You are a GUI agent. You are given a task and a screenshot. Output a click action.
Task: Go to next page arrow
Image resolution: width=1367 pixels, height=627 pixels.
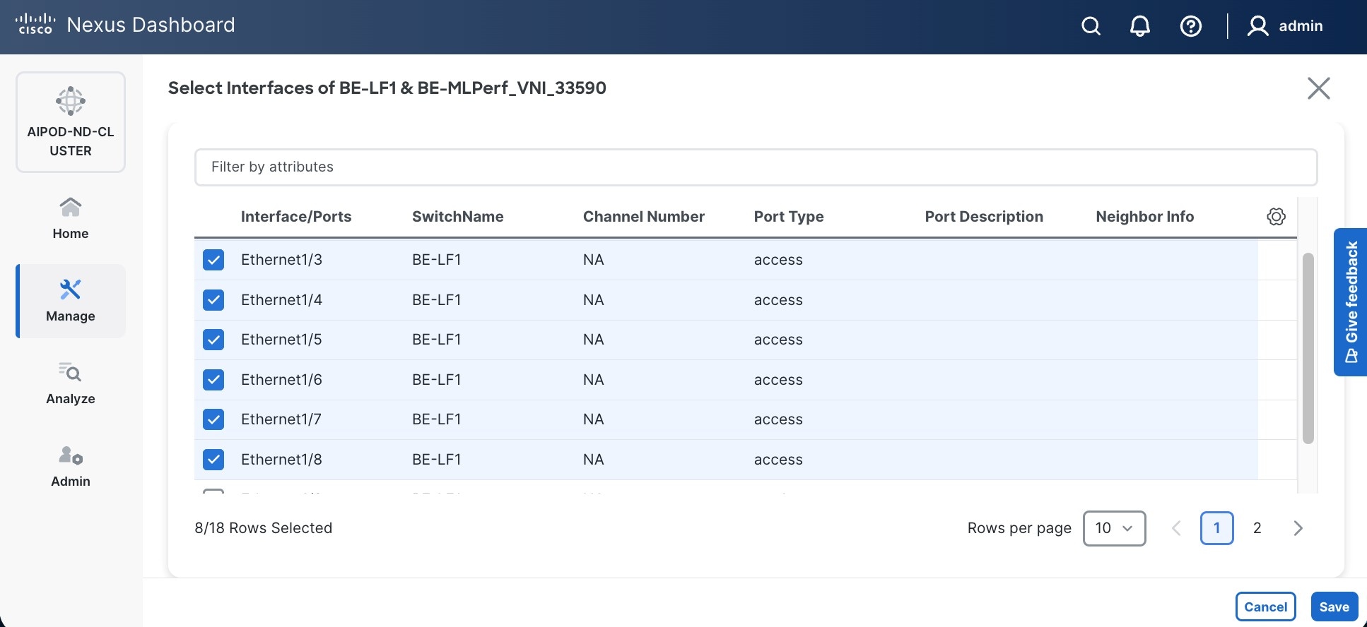tap(1298, 528)
